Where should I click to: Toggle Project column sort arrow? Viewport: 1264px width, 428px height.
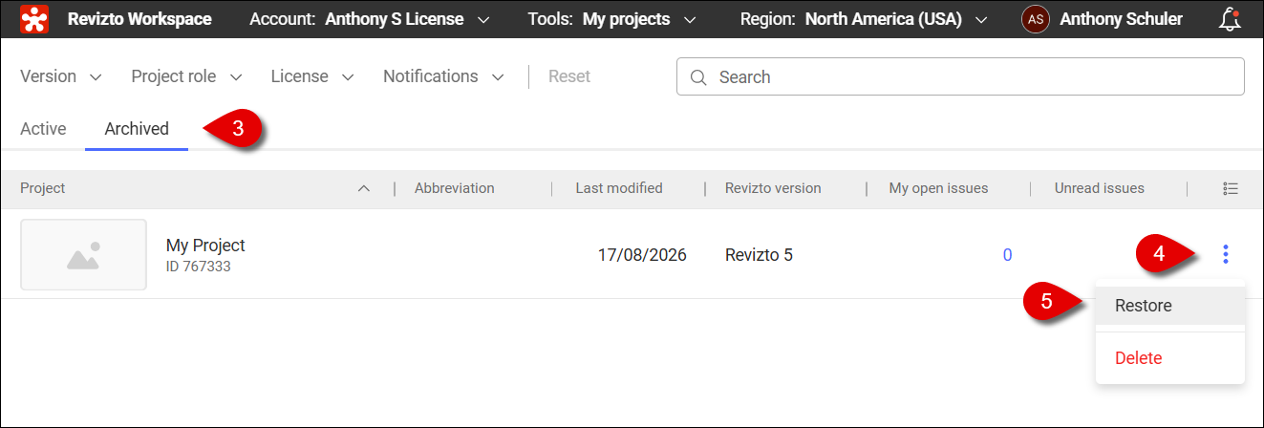coord(363,188)
